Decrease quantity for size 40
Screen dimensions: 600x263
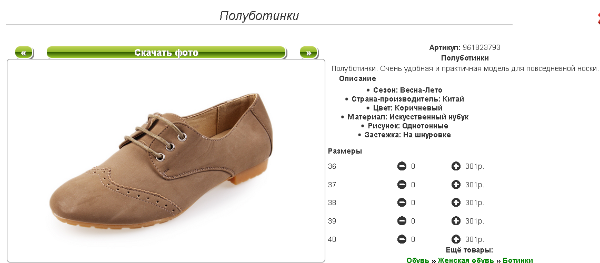[x=402, y=239]
